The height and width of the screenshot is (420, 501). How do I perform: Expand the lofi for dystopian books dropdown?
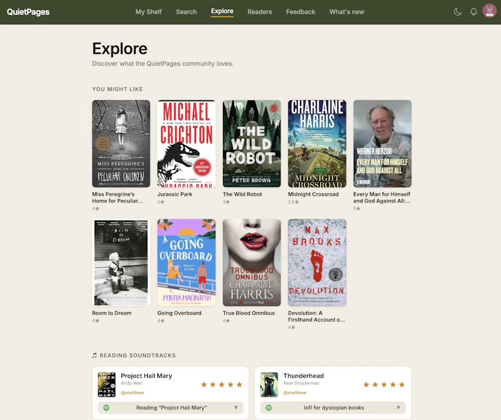[x=333, y=407]
